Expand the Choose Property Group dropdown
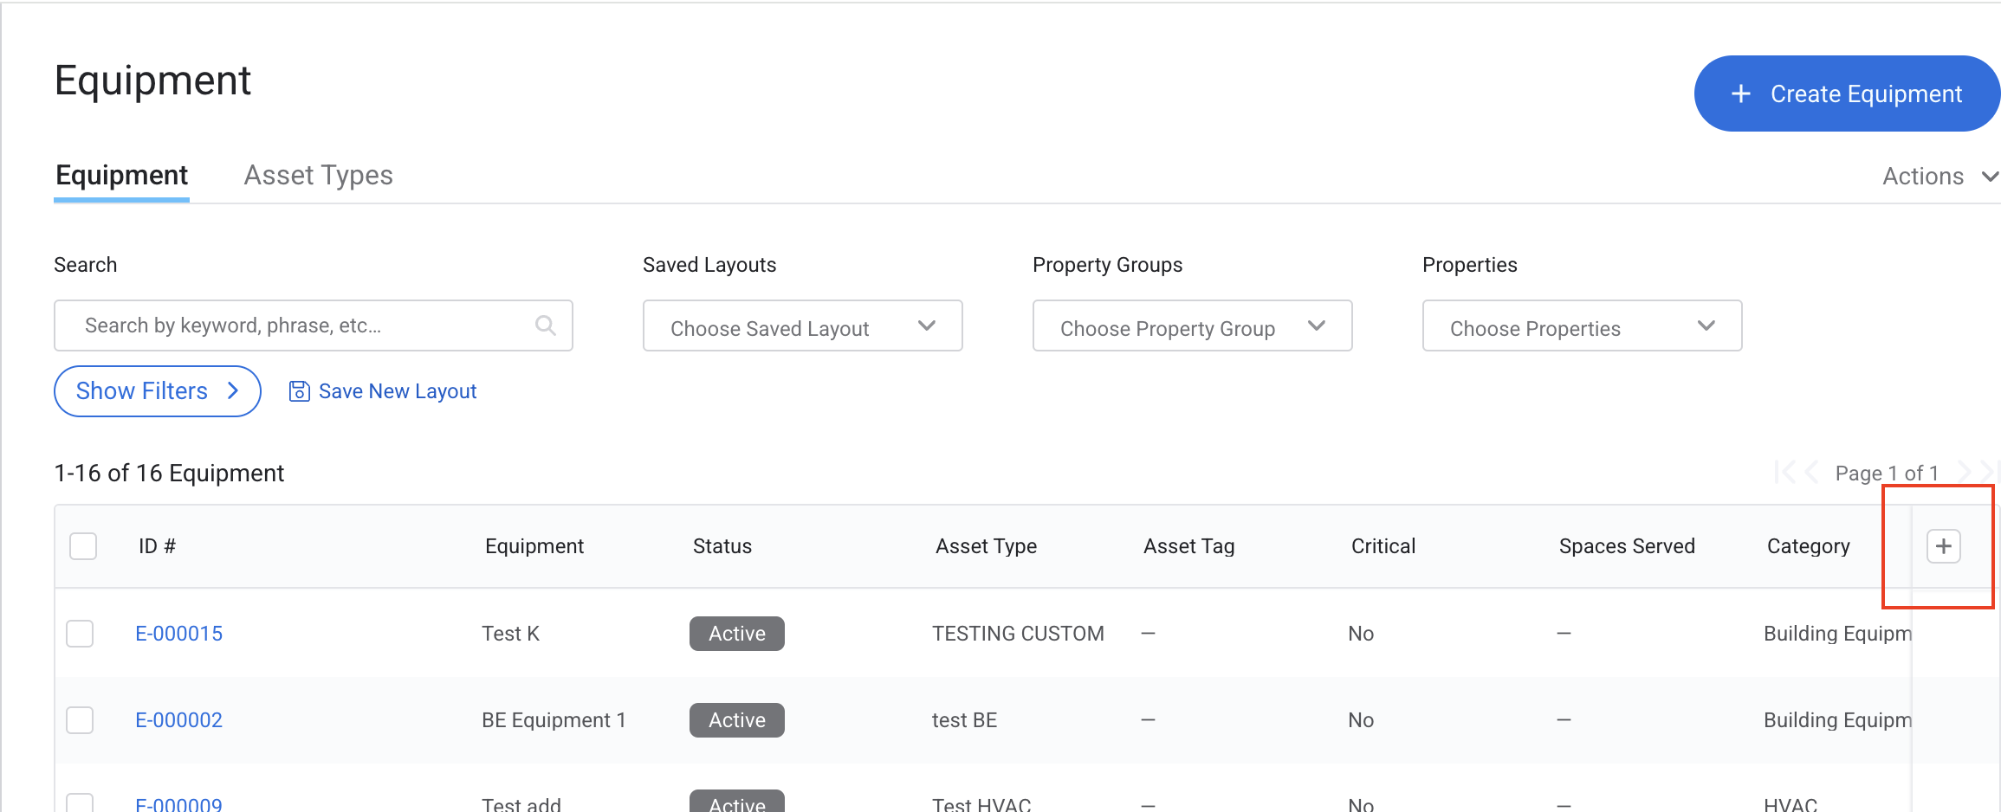Screen dimensions: 2001x812 pos(1192,326)
